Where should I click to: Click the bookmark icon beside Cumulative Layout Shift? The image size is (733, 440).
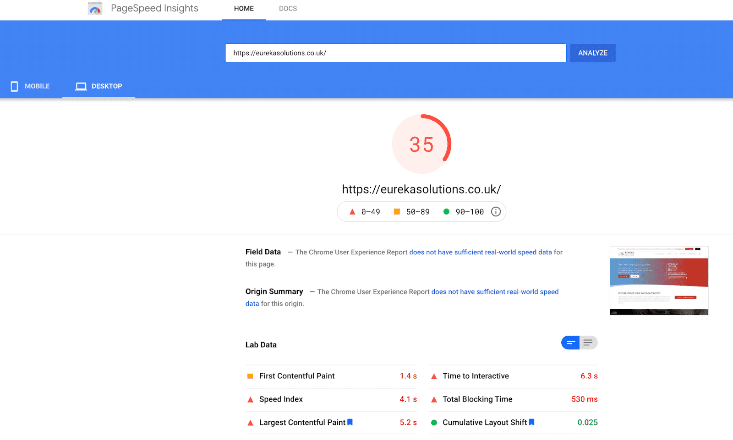[531, 422]
